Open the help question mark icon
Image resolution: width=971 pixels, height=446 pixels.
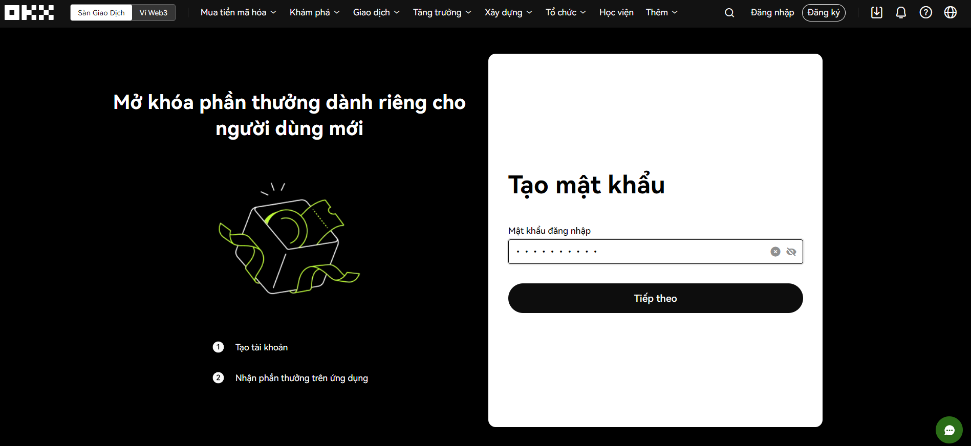(925, 13)
